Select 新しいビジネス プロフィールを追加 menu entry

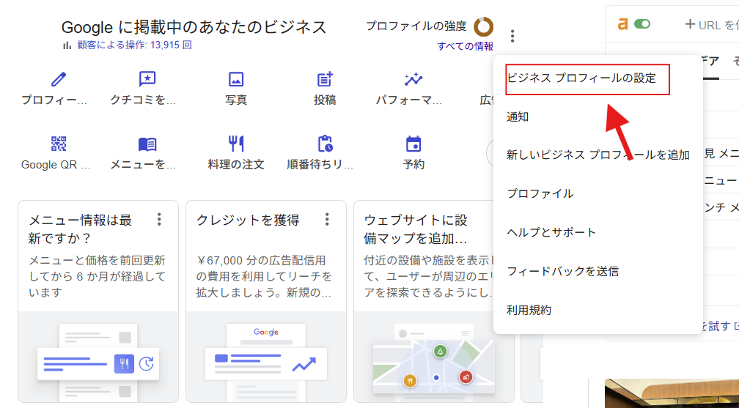(x=598, y=155)
